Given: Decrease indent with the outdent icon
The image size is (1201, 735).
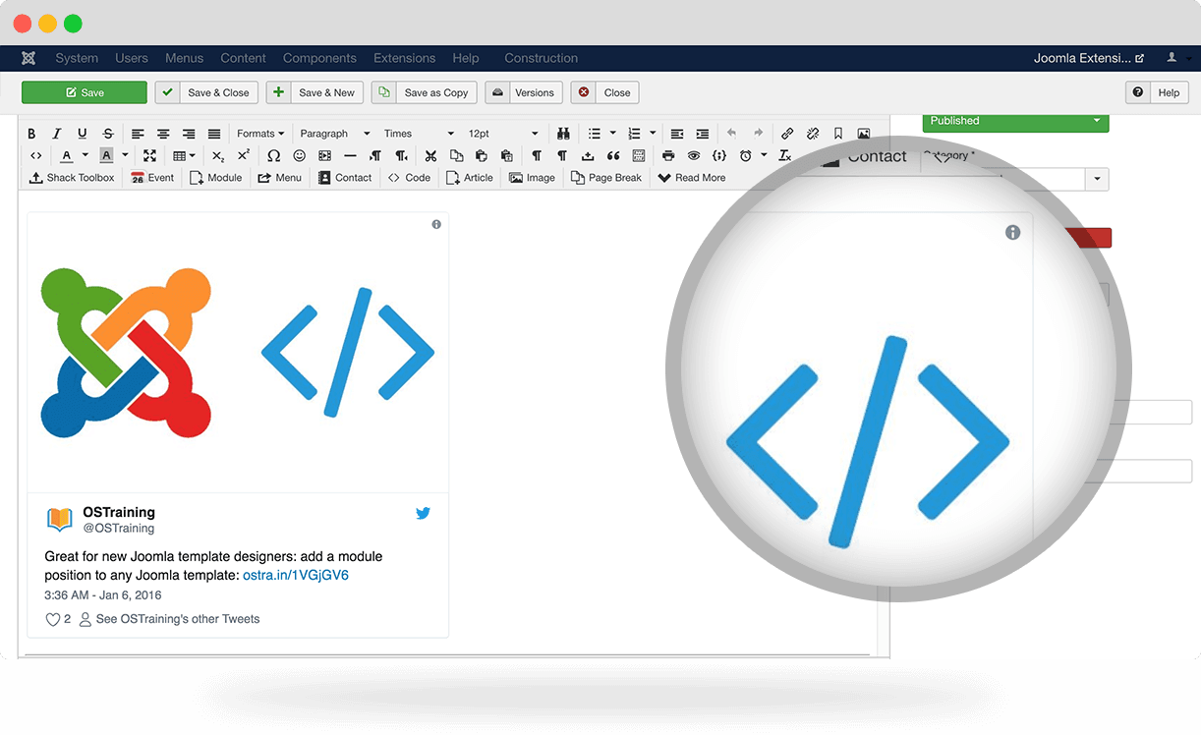Looking at the screenshot, I should tap(677, 133).
